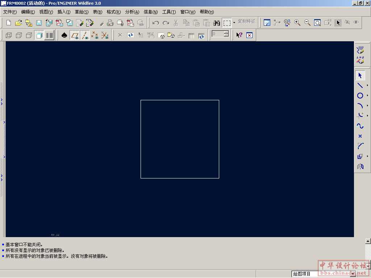371x278 pixels.
Task: Click the scissors cut icon
Action: point(176,23)
